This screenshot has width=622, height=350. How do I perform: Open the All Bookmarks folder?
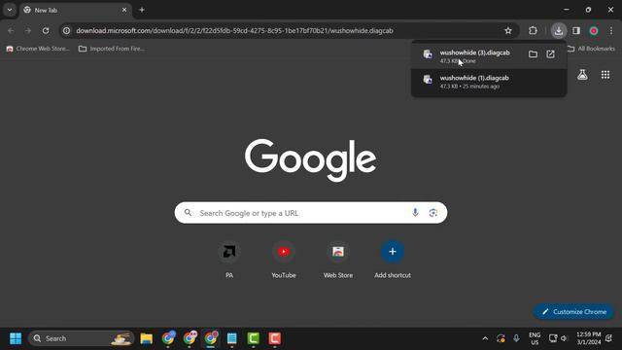pos(591,49)
